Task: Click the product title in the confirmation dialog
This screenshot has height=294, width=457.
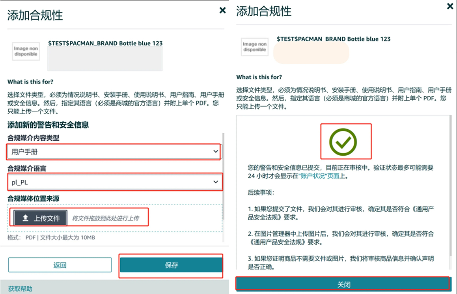Action: (334, 39)
